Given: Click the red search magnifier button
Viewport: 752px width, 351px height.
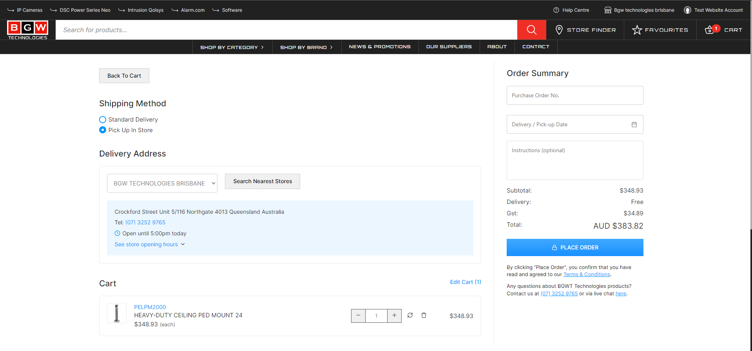Looking at the screenshot, I should (531, 30).
